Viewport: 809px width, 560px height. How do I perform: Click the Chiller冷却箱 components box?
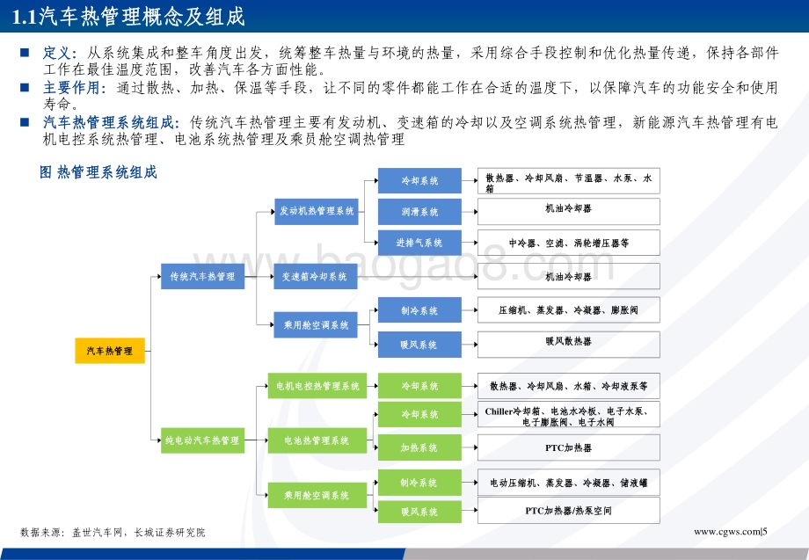click(x=569, y=415)
